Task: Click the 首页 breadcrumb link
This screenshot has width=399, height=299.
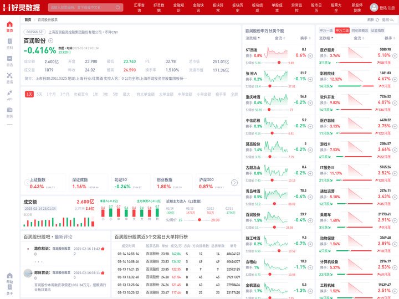Action: tap(28, 19)
